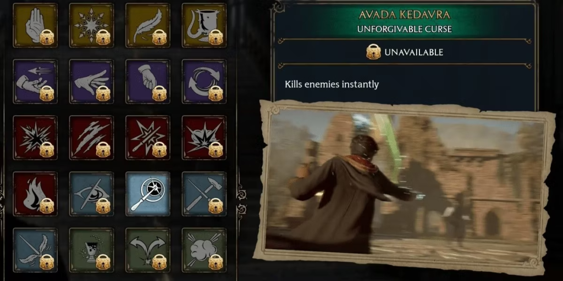Click the yellow feather Levioso spell icon
The width and height of the screenshot is (563, 281).
[147, 25]
